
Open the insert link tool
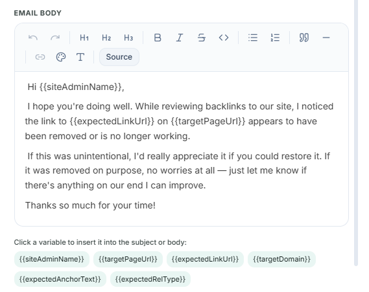pyautogui.click(x=40, y=57)
